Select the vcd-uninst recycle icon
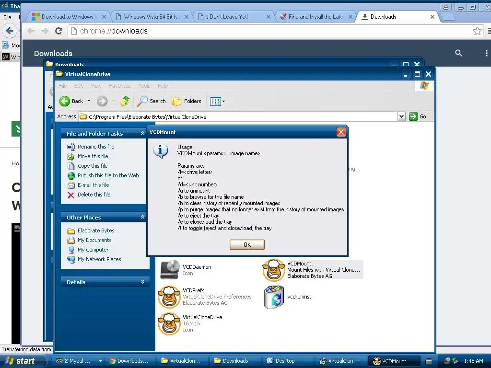 [274, 297]
